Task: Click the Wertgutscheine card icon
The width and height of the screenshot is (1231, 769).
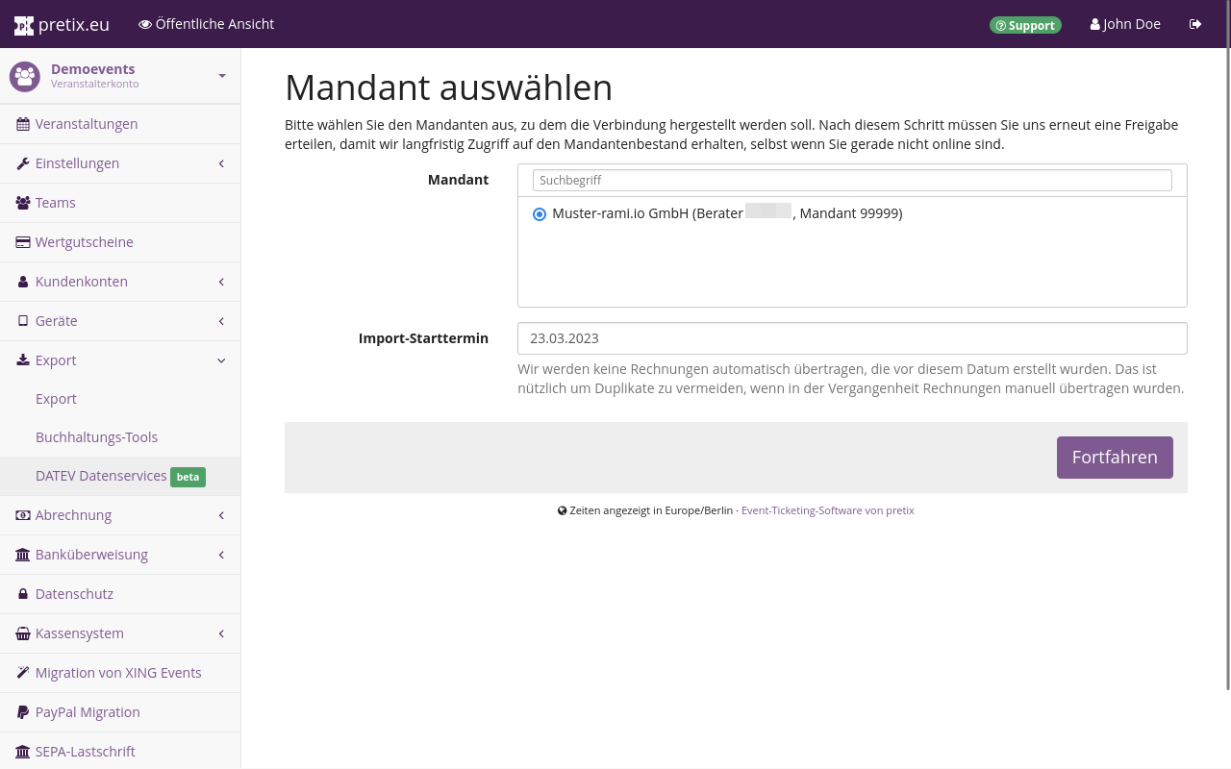Action: (23, 242)
